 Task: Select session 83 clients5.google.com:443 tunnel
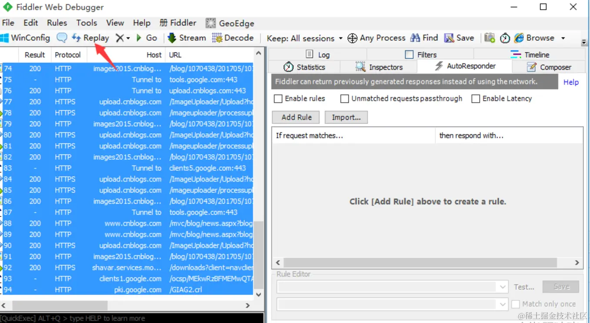tap(127, 168)
